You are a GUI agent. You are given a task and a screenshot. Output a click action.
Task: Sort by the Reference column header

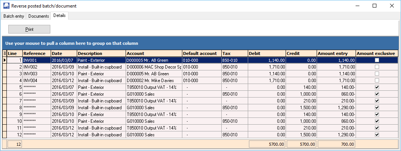coord(36,53)
